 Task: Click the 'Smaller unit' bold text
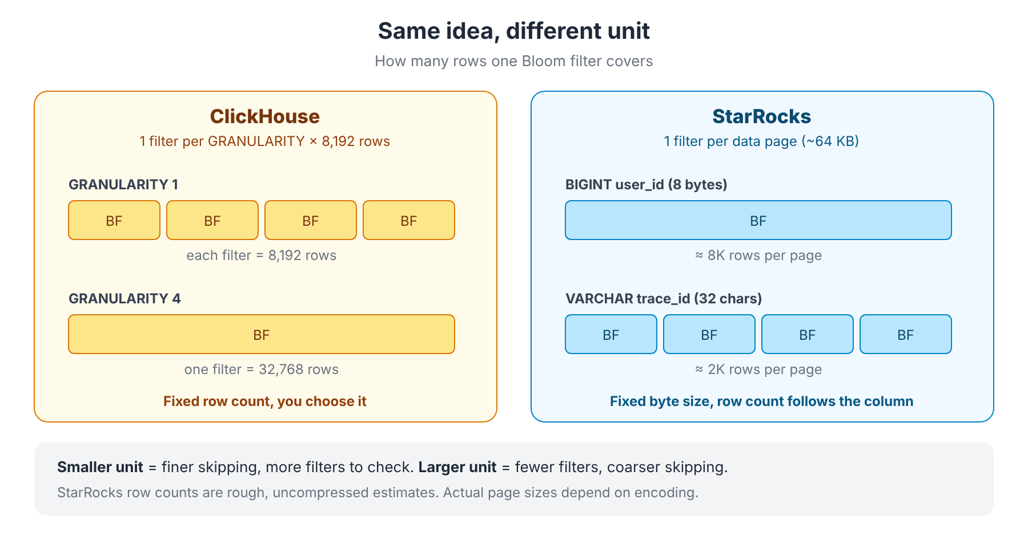coord(100,467)
